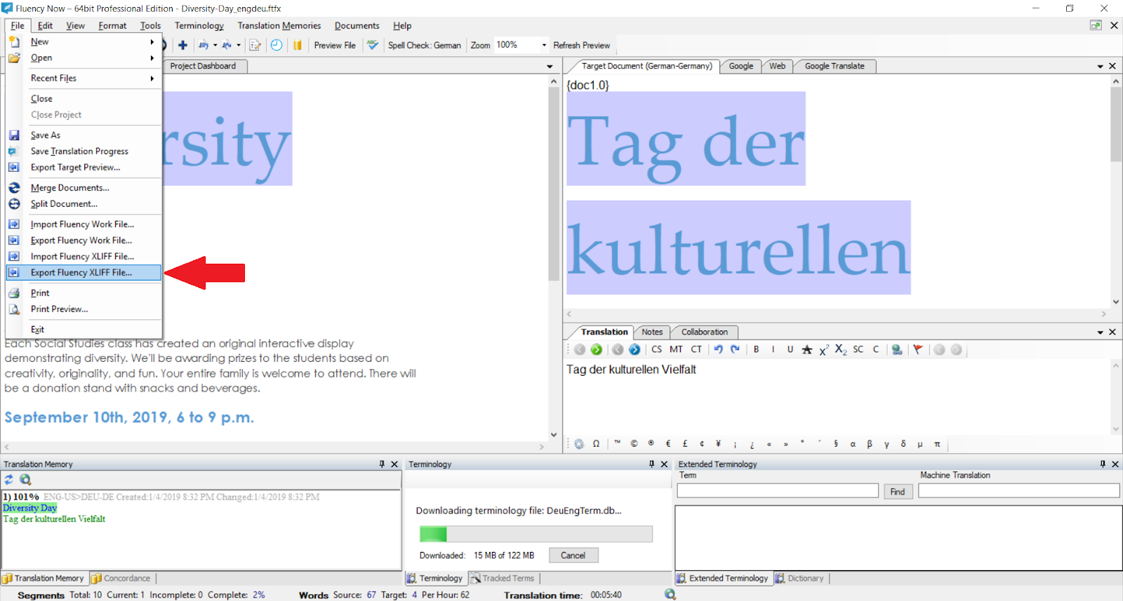
Task: Click the clock icon in the main toolbar
Action: click(277, 45)
